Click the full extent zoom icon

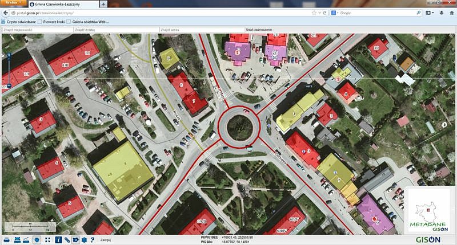pos(48,239)
